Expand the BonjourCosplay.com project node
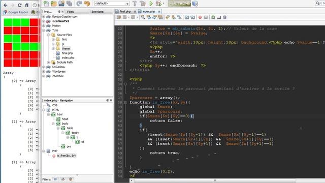325x183 pixels. coord(44,17)
